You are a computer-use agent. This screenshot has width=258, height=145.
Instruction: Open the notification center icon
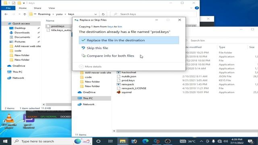[x=250, y=141]
